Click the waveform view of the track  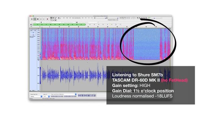coord(105,76)
